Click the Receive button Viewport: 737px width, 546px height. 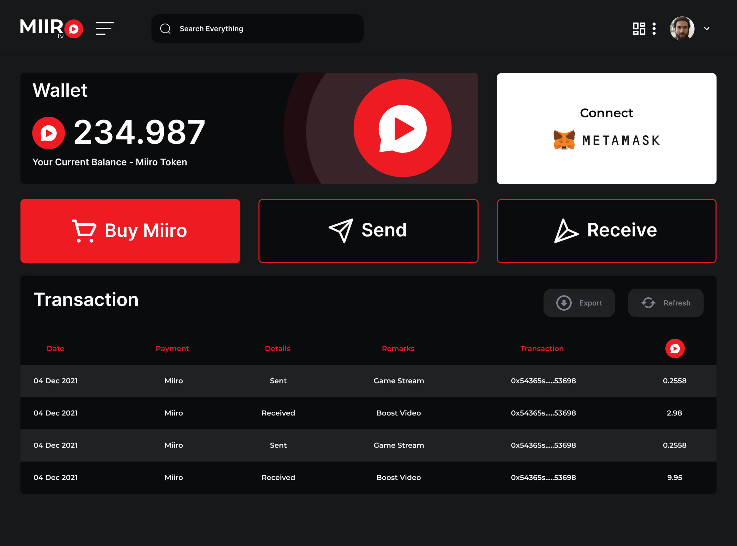(x=606, y=231)
